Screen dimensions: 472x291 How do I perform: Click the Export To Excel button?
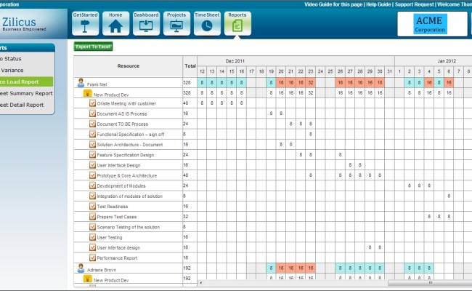[x=94, y=47]
